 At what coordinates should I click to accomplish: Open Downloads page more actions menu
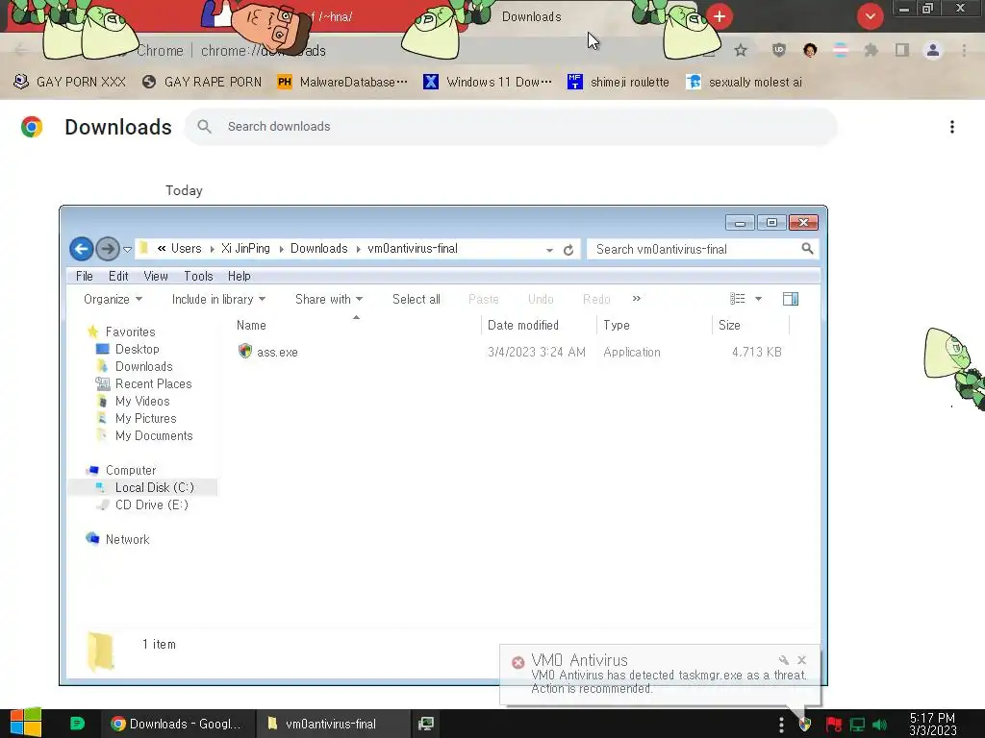[x=952, y=127]
